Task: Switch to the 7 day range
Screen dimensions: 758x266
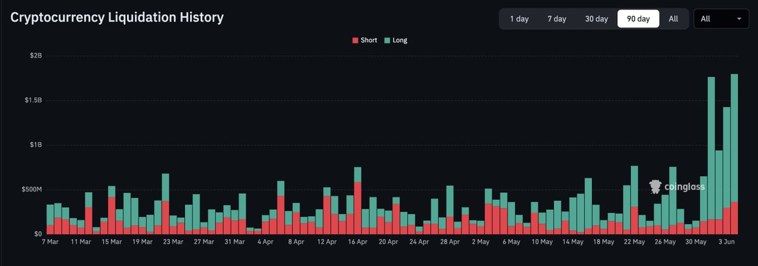Action: coord(556,19)
